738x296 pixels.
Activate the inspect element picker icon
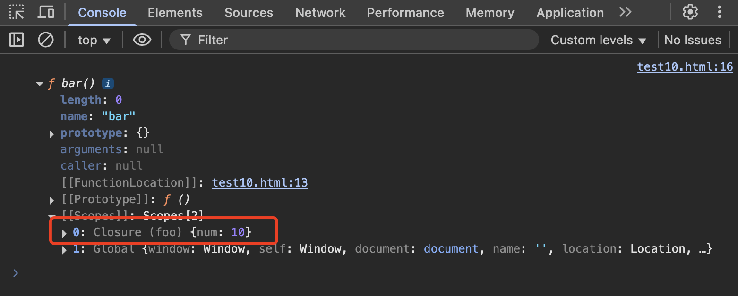(x=17, y=12)
